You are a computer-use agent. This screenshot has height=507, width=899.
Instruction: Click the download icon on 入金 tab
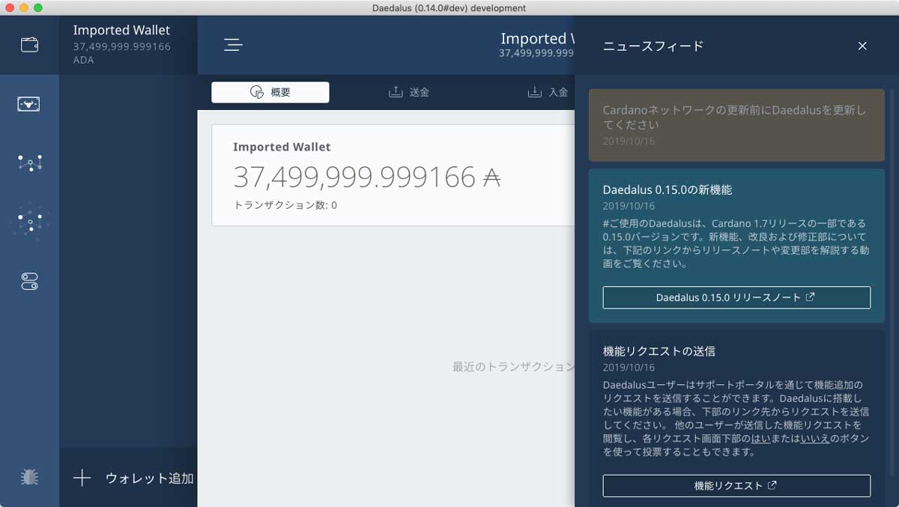[x=535, y=92]
